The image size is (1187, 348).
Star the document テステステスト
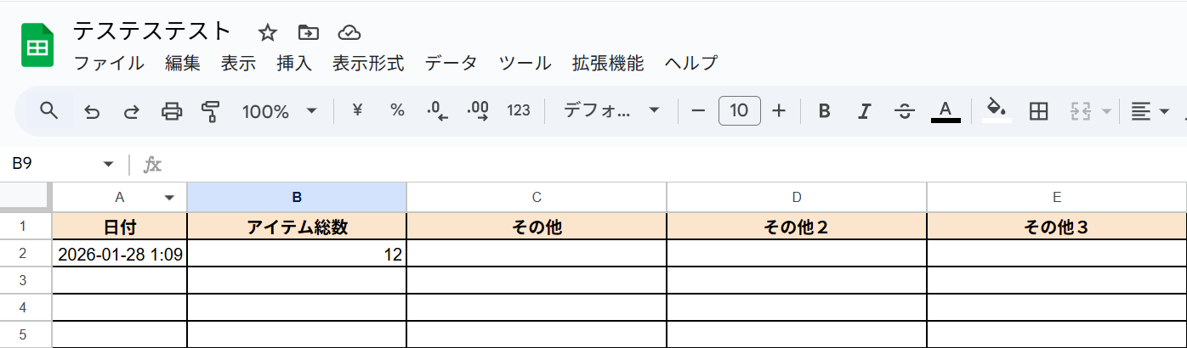[268, 33]
